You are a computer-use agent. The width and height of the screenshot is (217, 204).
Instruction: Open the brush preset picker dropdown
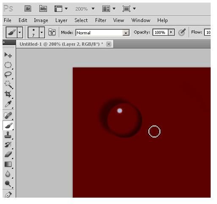(42, 32)
